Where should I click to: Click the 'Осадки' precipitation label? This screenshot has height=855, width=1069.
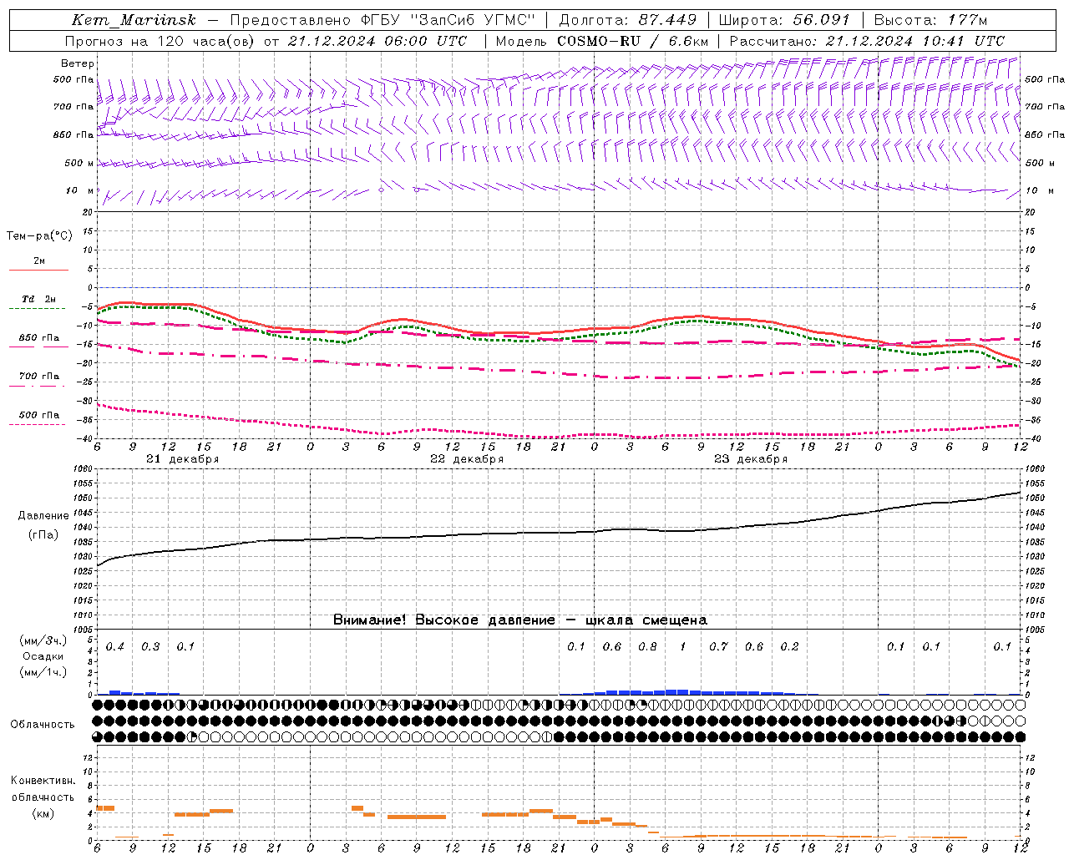(x=43, y=656)
